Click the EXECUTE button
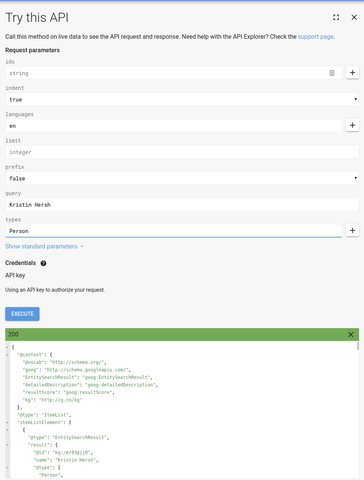Viewport: 364px width, 480px height. [22, 313]
